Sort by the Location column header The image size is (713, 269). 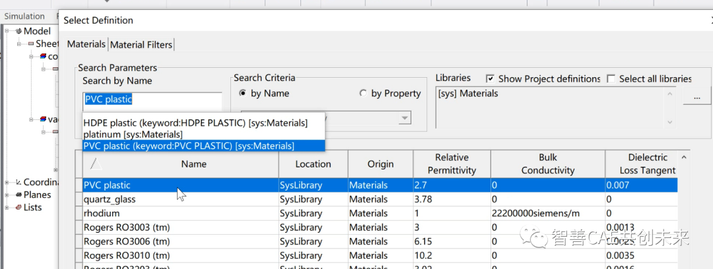click(314, 164)
